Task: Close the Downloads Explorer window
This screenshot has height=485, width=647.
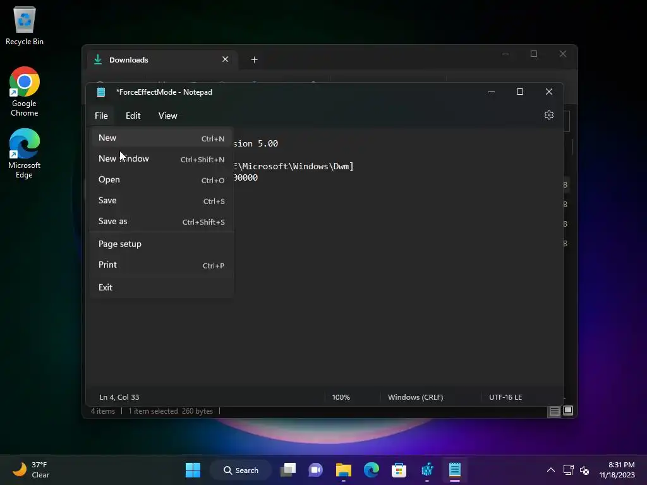Action: point(563,54)
